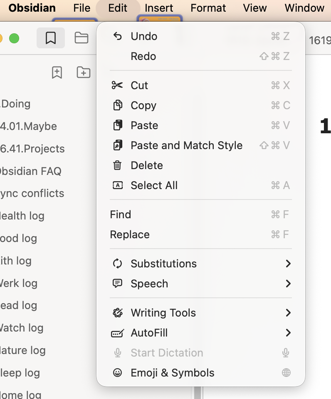The image size is (331, 399).
Task: Open the Sync conflicts bookmark
Action: [32, 194]
